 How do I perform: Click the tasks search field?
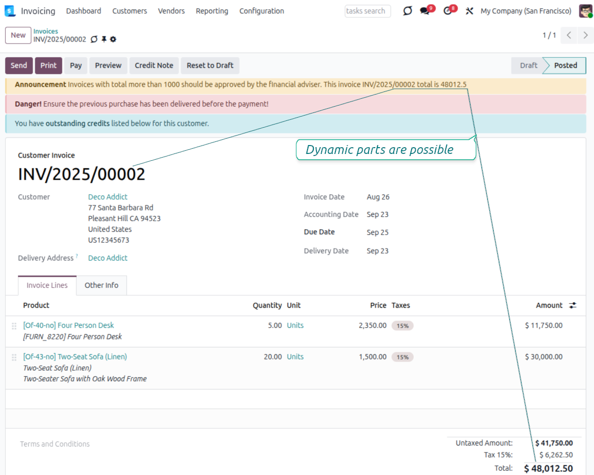point(367,11)
